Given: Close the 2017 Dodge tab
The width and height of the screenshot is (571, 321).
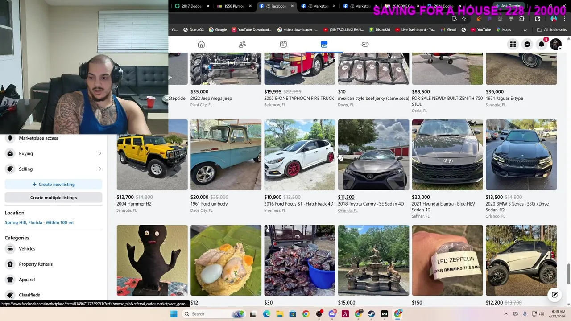Looking at the screenshot, I should click(x=208, y=6).
